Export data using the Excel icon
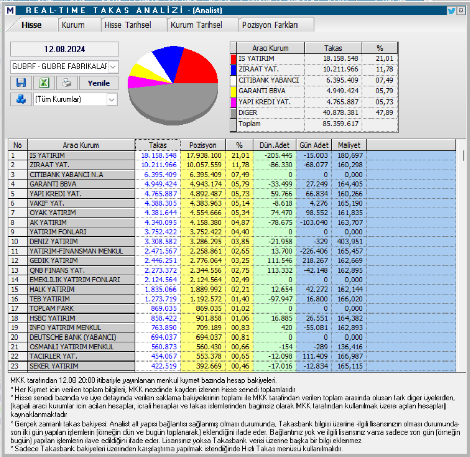The height and width of the screenshot is (457, 470). tap(43, 83)
